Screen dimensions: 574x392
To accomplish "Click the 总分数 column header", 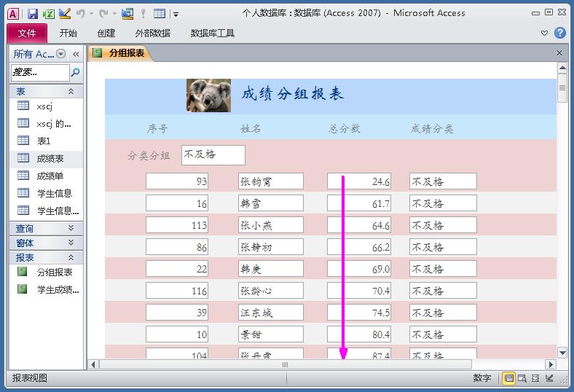I will (x=345, y=128).
